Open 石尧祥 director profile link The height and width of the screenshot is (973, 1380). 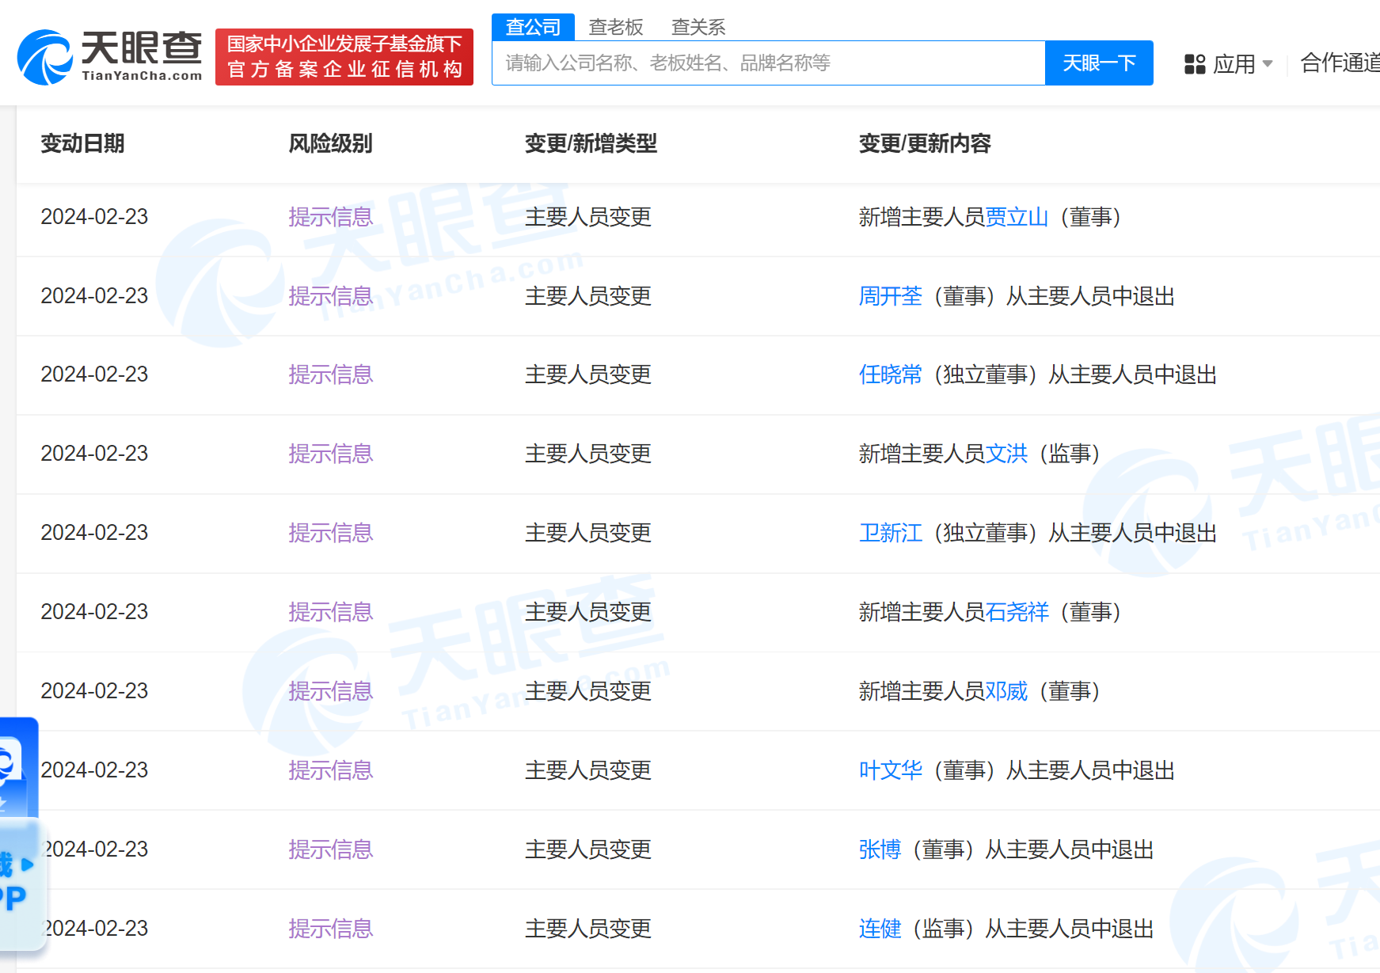pyautogui.click(x=1017, y=612)
